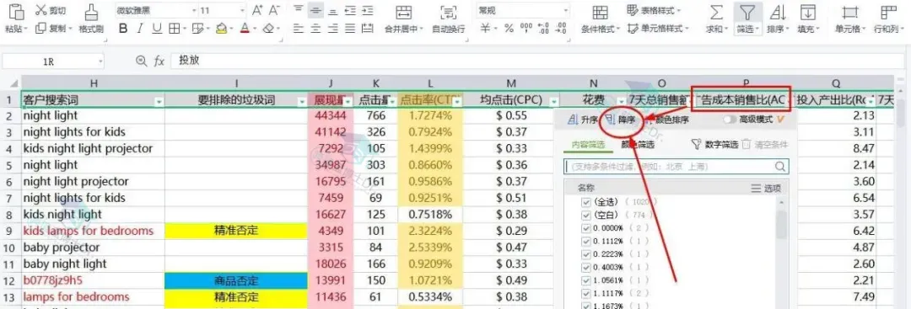Screen dimensions: 911x309
Task: Apply bold formatting with B icon
Action: [x=122, y=29]
